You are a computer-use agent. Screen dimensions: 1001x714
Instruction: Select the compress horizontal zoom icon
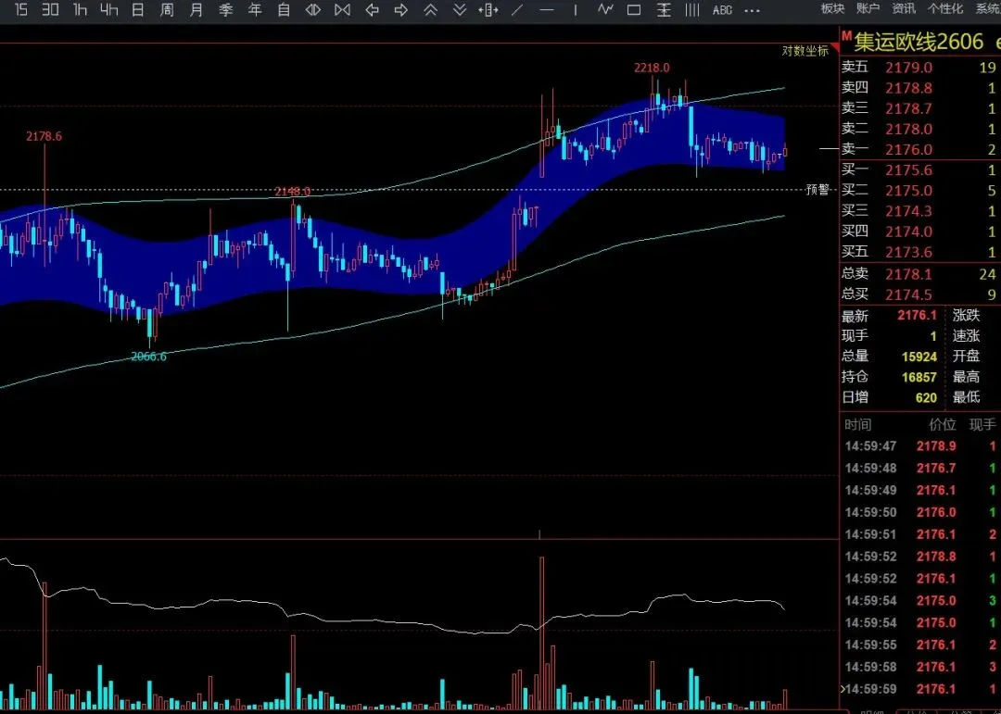343,10
